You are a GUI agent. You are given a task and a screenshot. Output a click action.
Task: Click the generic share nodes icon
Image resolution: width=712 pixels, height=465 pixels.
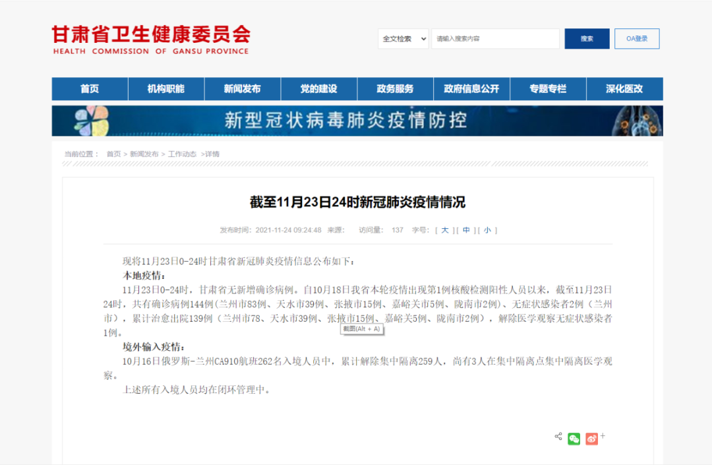tap(558, 436)
